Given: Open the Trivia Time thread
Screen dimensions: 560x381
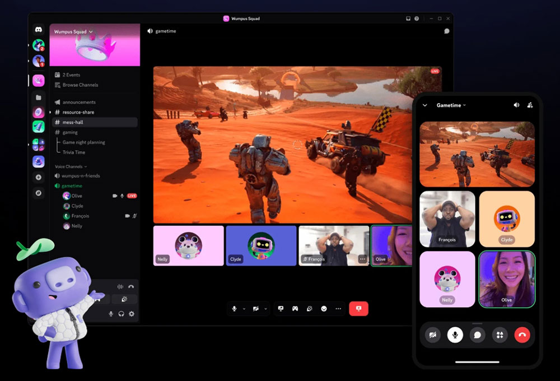Looking at the screenshot, I should 73,152.
